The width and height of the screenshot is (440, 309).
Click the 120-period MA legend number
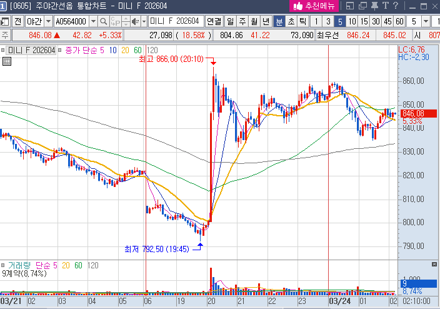[x=152, y=50]
